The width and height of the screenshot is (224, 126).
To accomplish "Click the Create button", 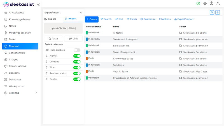I will click(x=92, y=19).
